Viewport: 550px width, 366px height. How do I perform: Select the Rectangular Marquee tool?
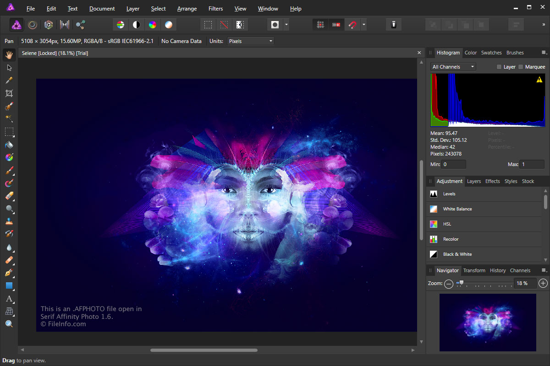point(9,132)
